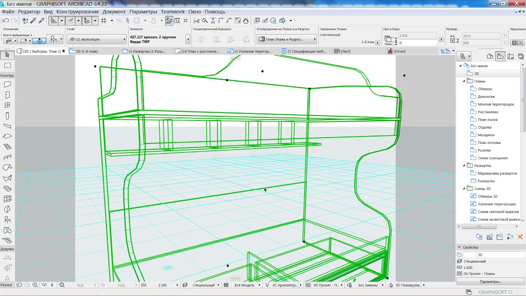Click the Pick Up Parameters eyedropper

34,21
